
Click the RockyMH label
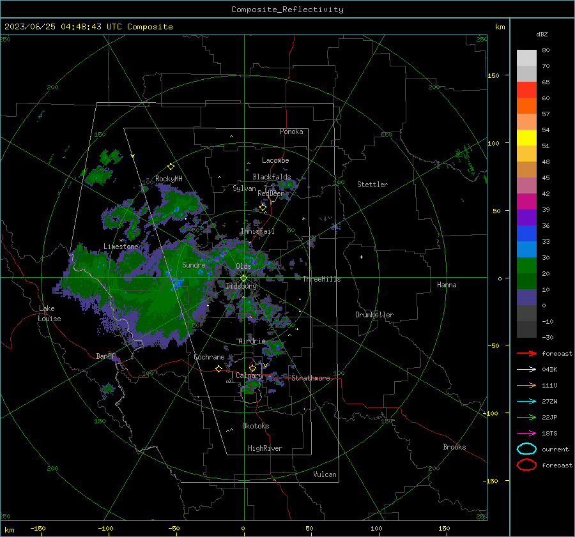(169, 179)
